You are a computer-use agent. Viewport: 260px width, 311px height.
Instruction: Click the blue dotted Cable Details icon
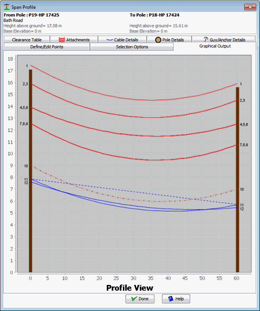[110, 40]
